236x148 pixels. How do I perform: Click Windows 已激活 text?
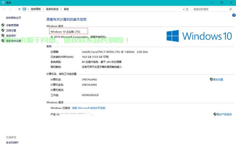(x=60, y=108)
